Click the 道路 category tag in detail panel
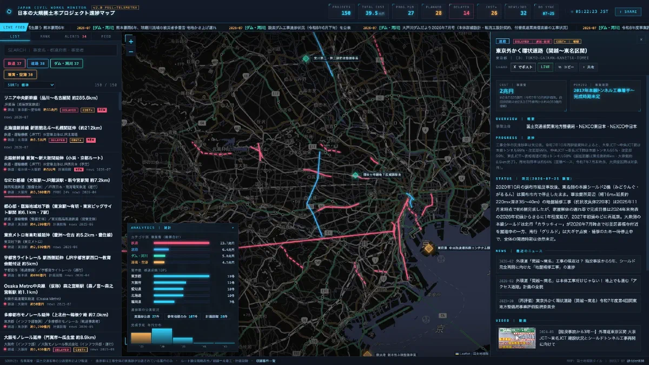 503,41
